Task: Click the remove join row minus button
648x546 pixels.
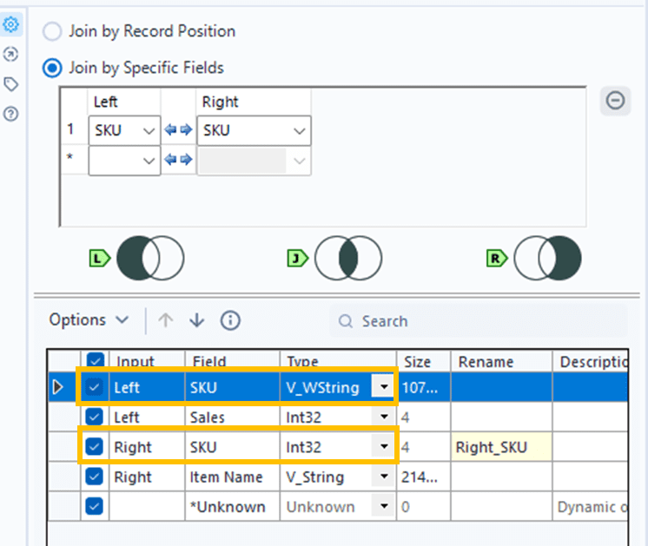Action: pos(615,101)
